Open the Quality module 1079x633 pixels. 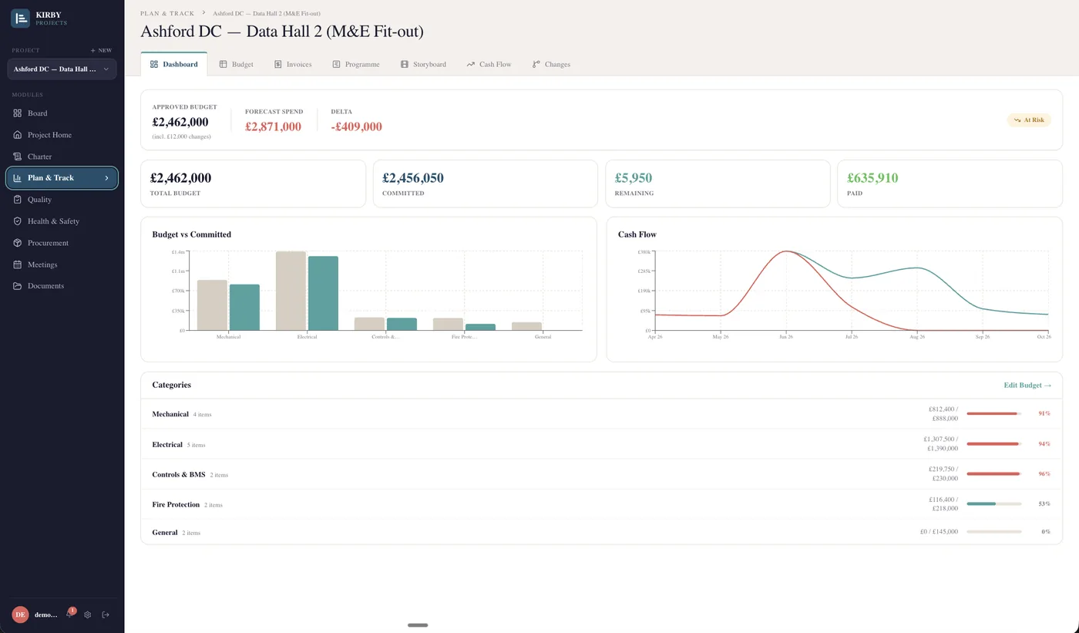(x=62, y=200)
